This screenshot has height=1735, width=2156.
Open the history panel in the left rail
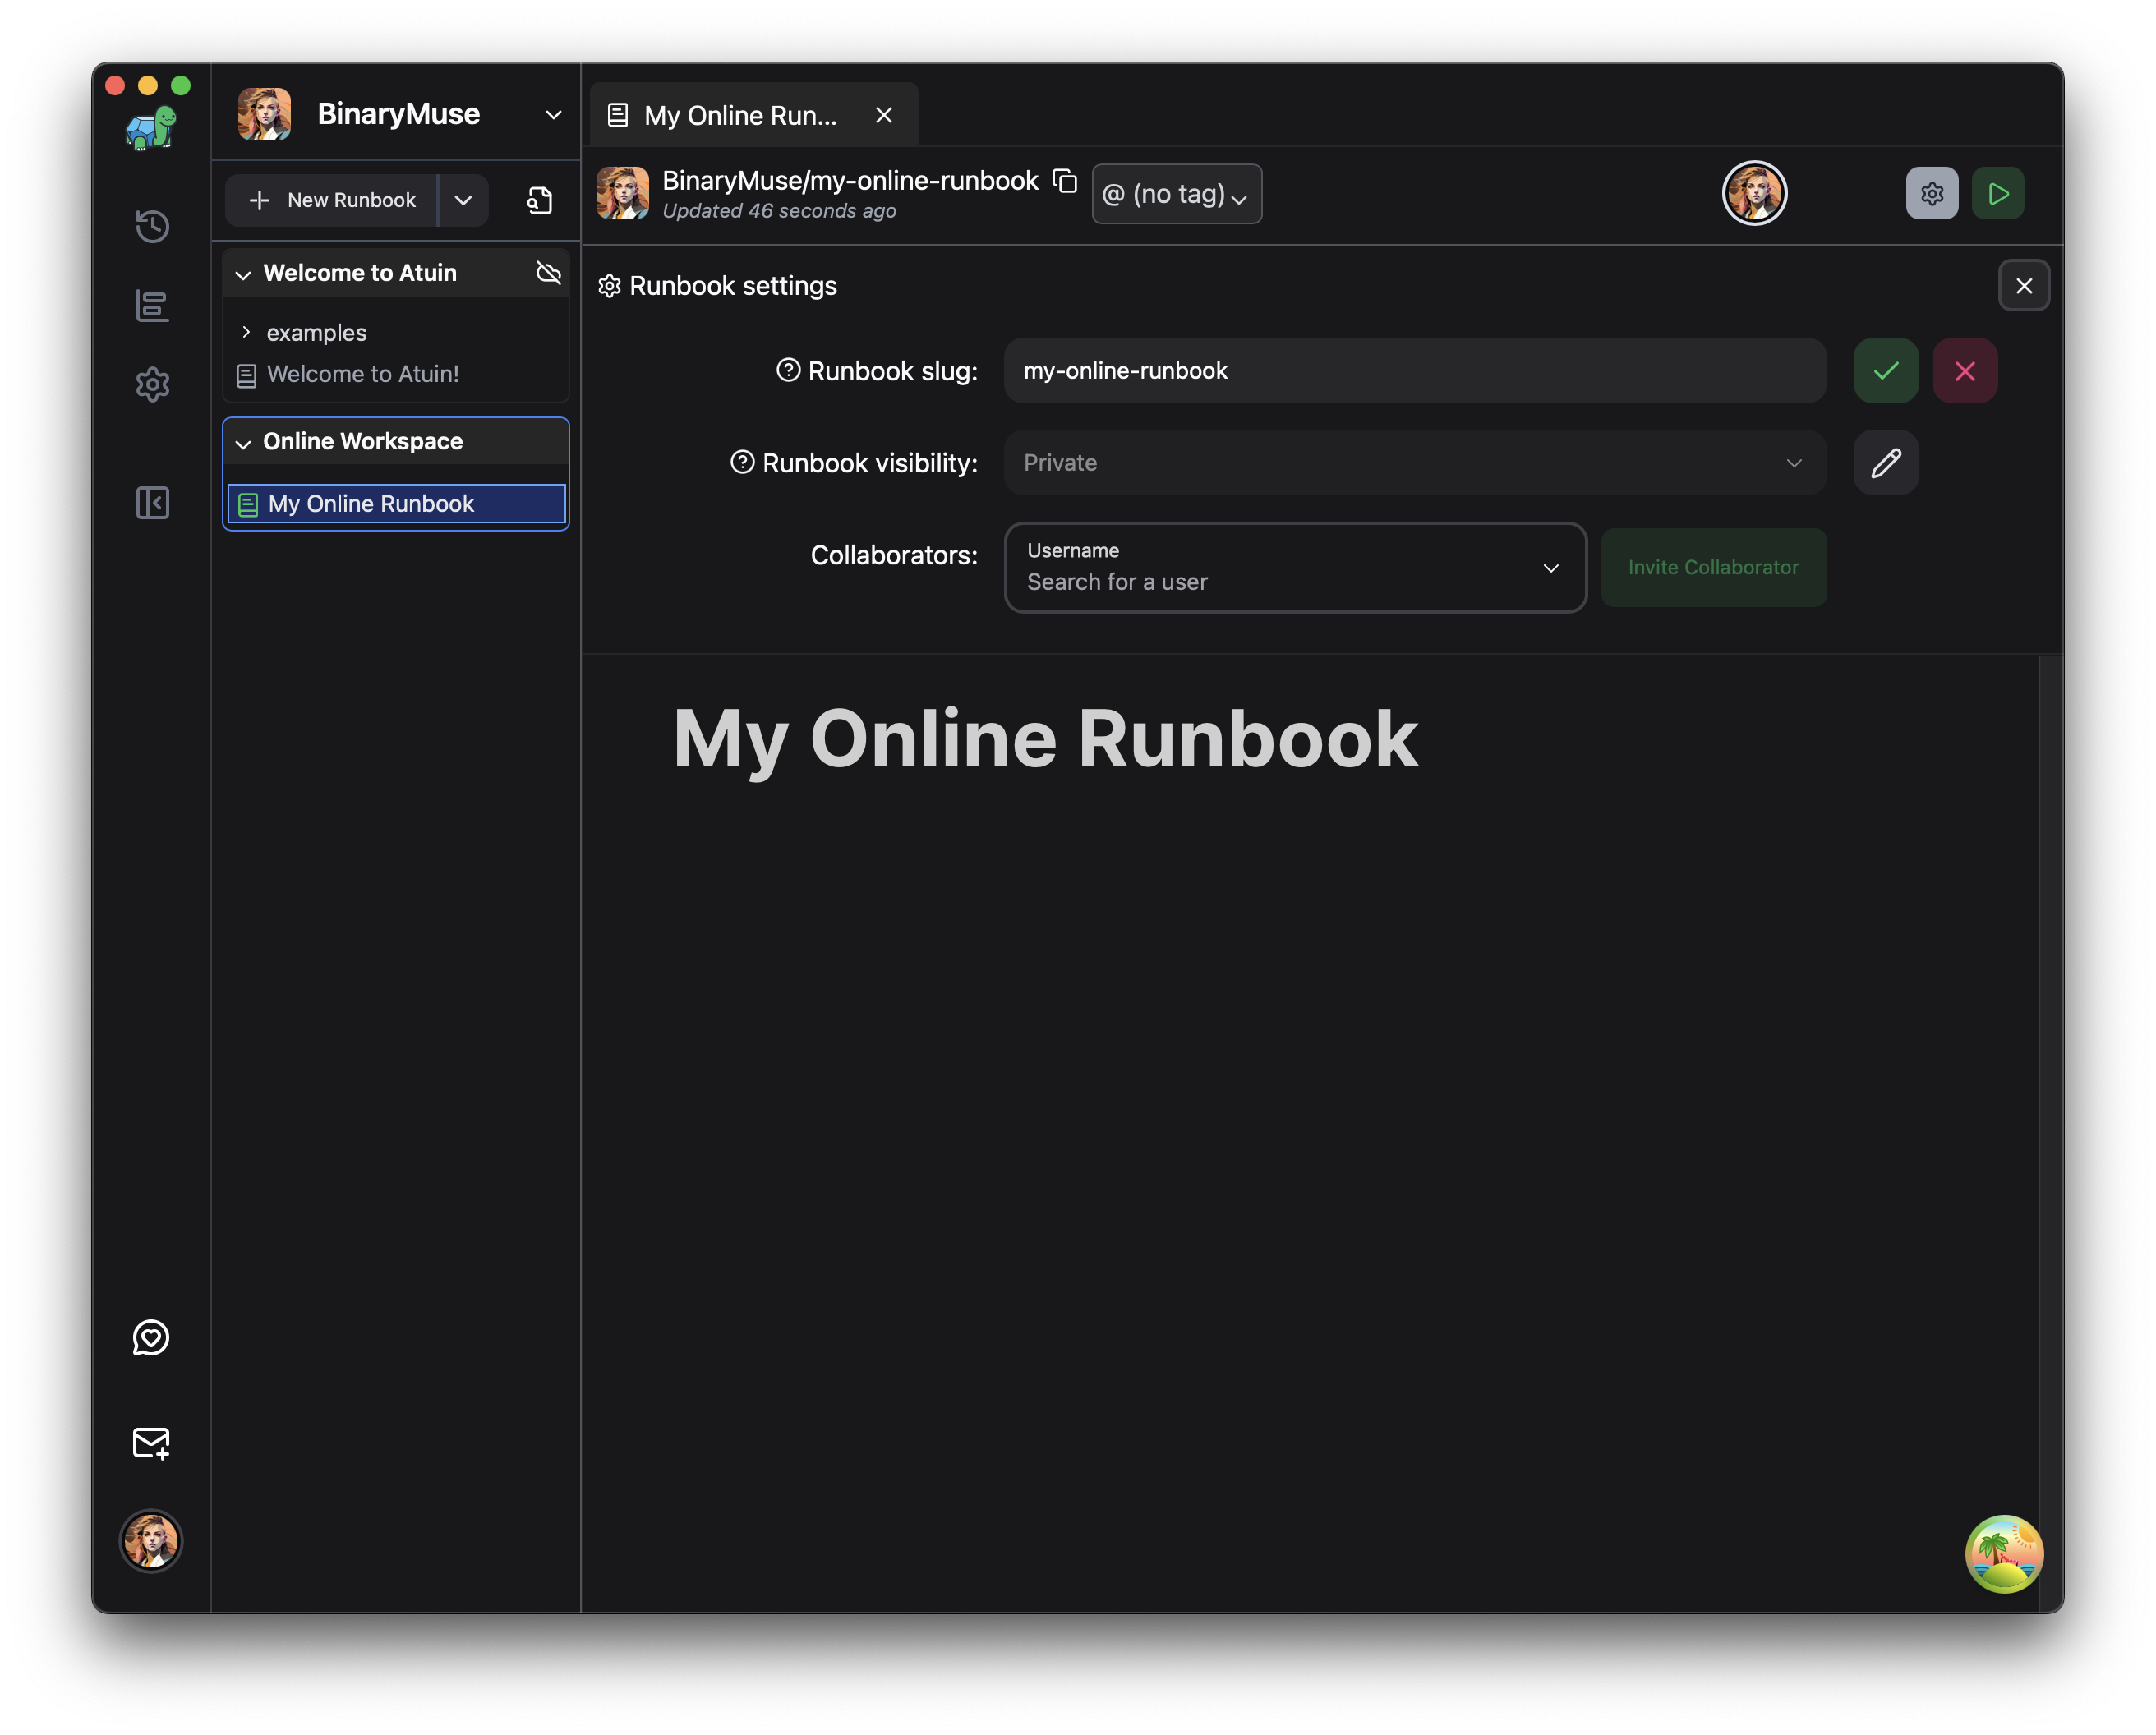152,227
